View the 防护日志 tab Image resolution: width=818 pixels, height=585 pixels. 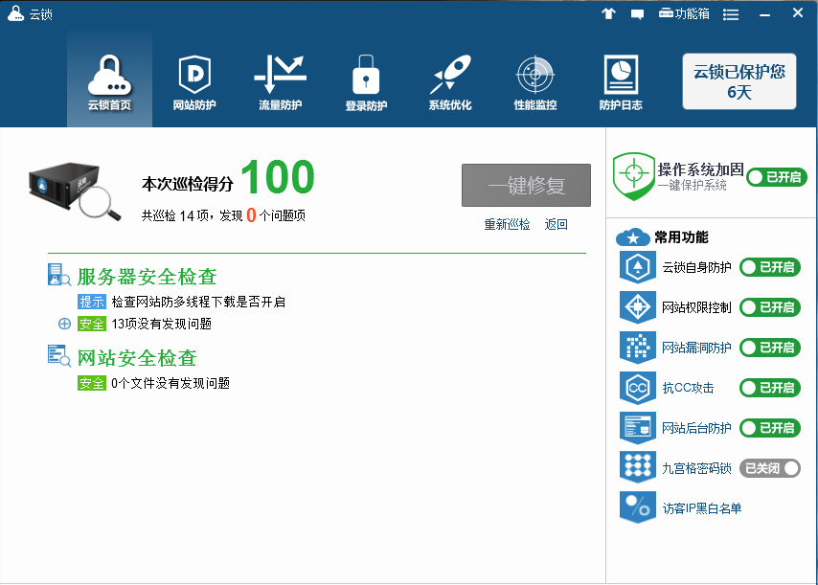tap(621, 81)
